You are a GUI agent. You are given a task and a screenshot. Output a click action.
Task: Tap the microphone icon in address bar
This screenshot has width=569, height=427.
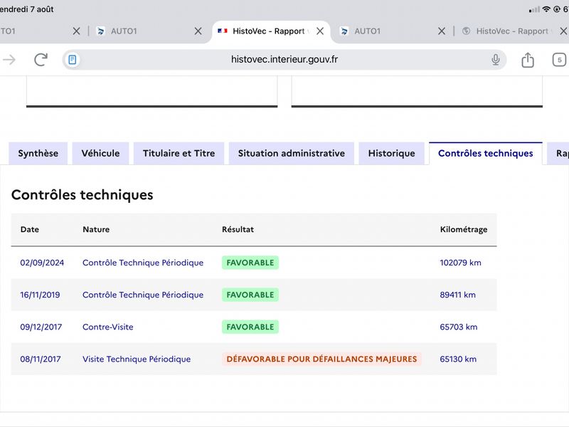tap(495, 60)
